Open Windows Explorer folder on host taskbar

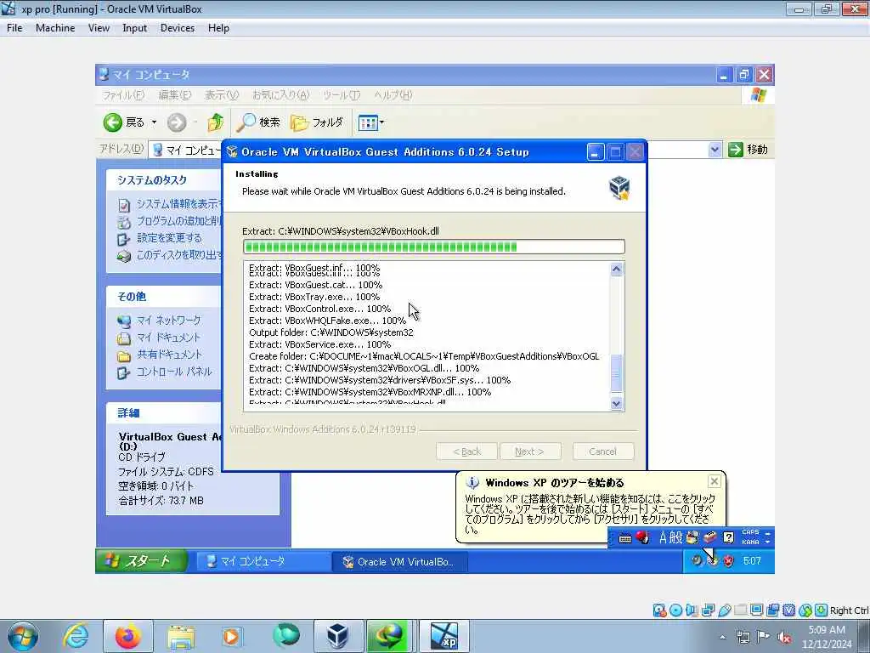pyautogui.click(x=181, y=636)
